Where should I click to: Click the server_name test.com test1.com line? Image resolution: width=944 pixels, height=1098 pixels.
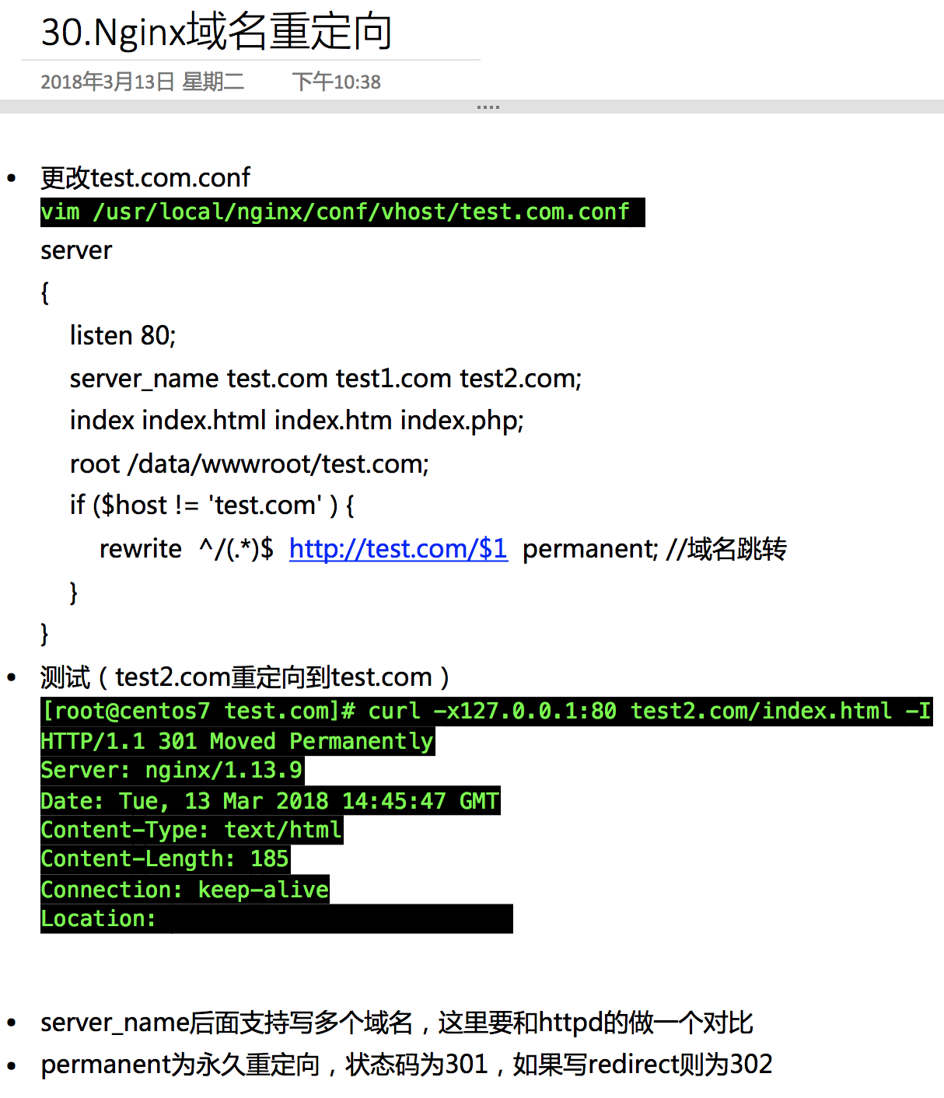coord(326,378)
